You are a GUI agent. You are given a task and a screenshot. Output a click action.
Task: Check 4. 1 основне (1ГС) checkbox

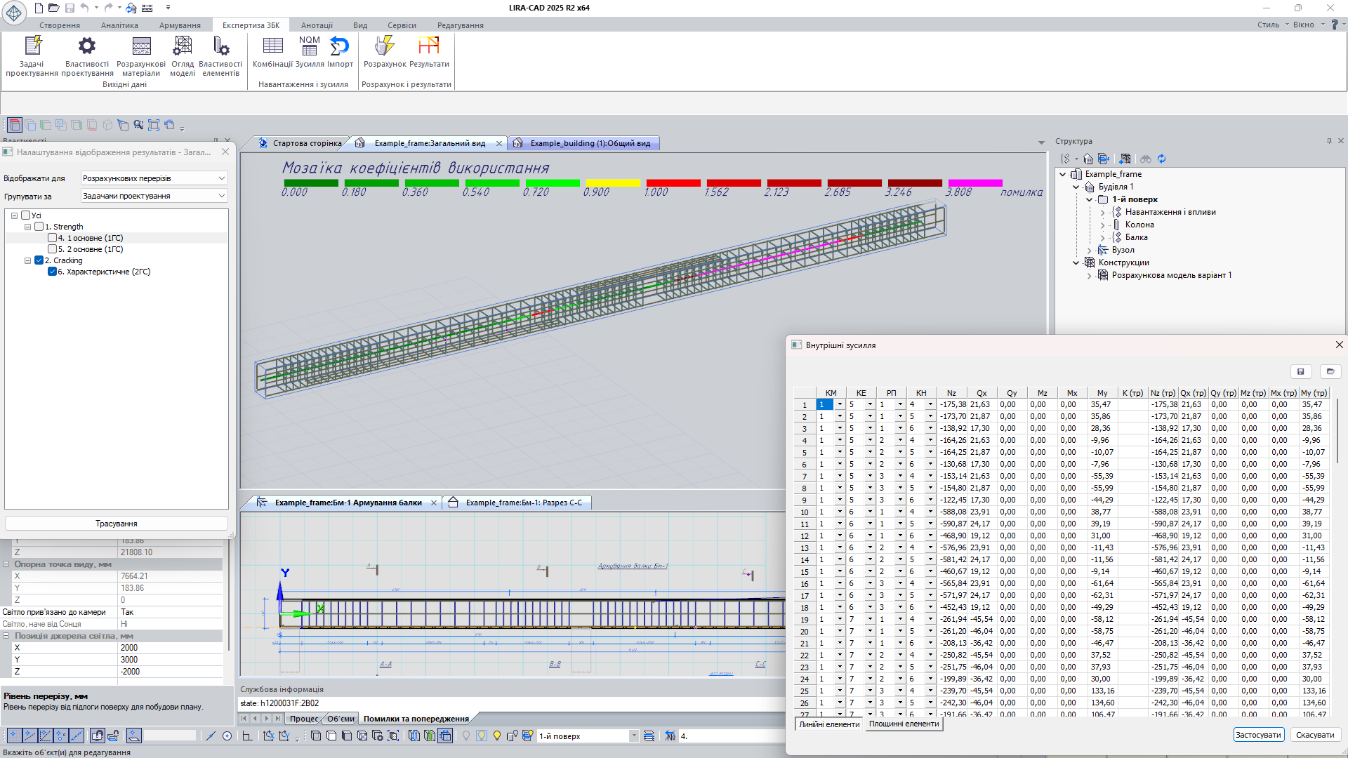coord(52,238)
